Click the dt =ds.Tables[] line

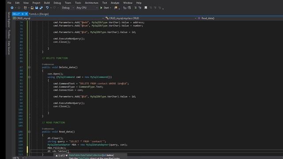coord(58,151)
